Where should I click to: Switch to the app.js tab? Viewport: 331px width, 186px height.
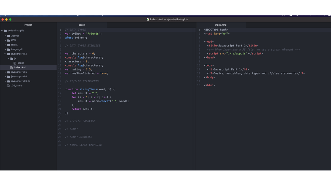coord(82,25)
